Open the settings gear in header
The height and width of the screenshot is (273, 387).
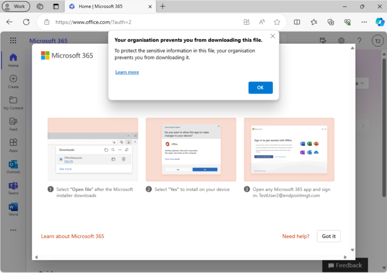point(341,40)
